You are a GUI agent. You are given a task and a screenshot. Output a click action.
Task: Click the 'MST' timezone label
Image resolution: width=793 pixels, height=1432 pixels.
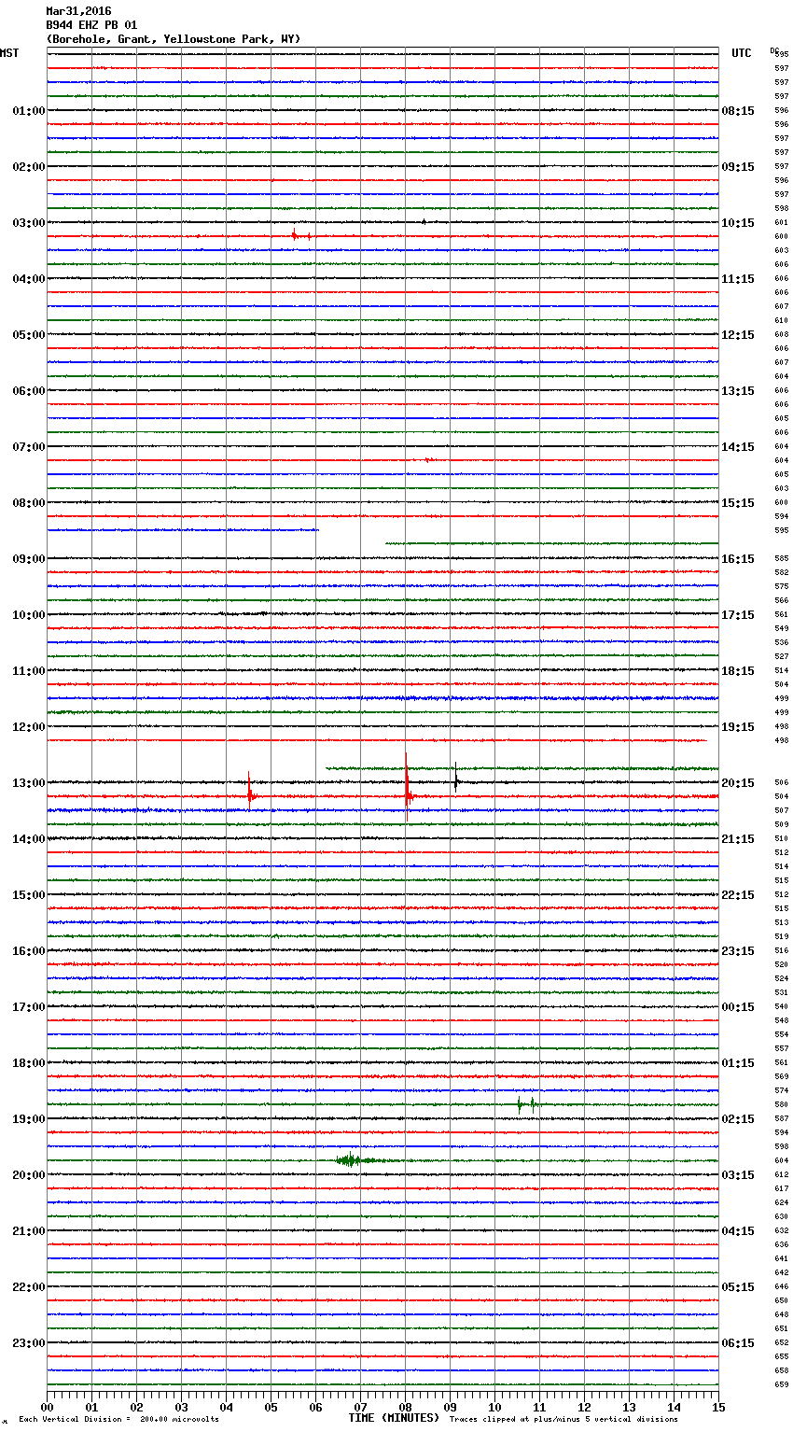(9, 53)
